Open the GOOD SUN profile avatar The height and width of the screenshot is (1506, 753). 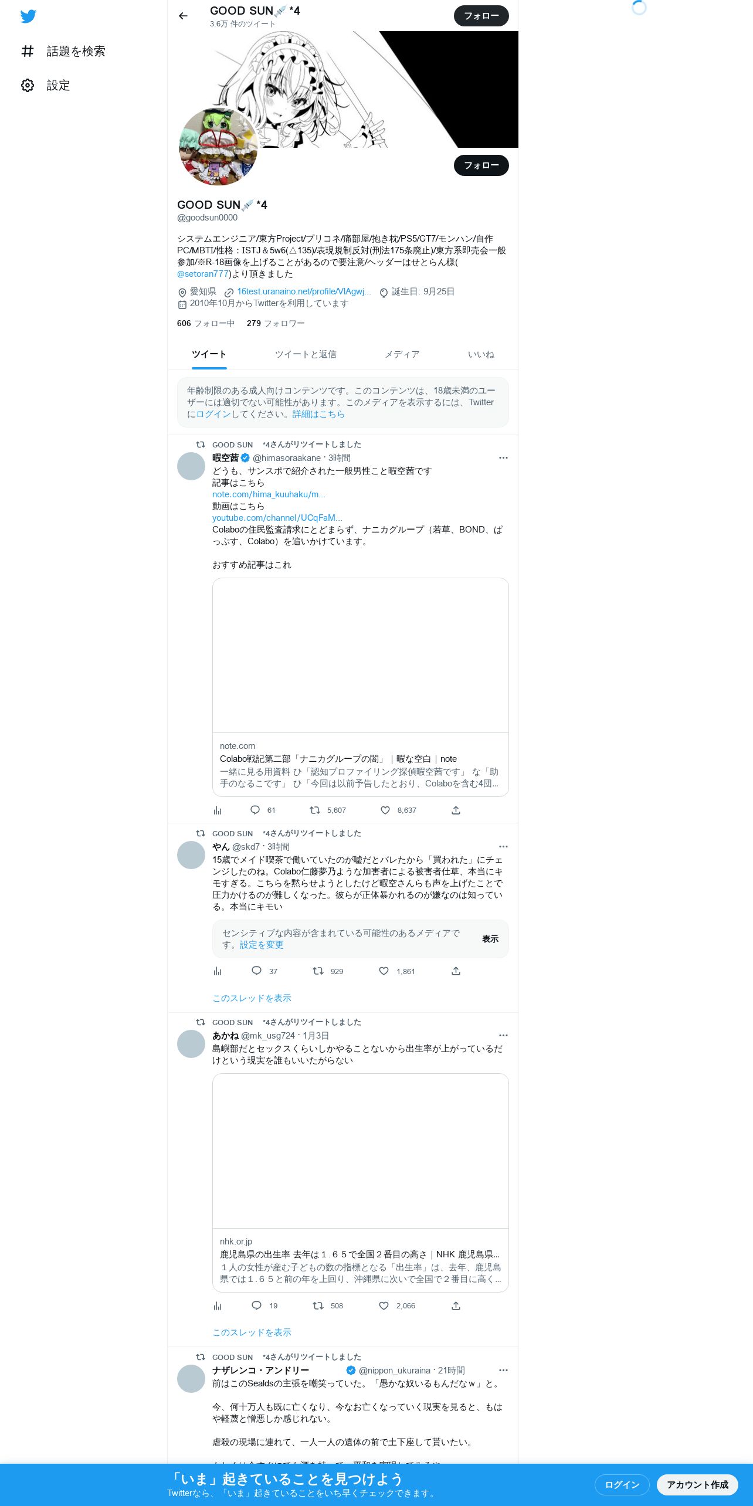[x=218, y=147]
